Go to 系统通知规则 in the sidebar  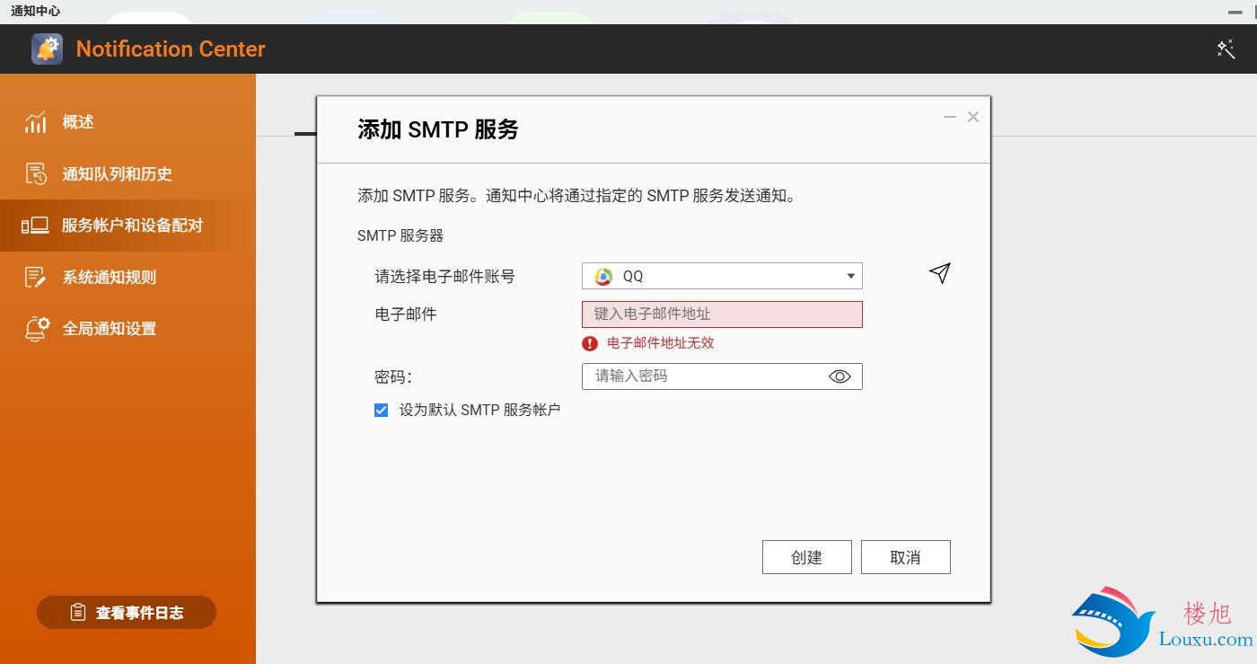coord(127,278)
